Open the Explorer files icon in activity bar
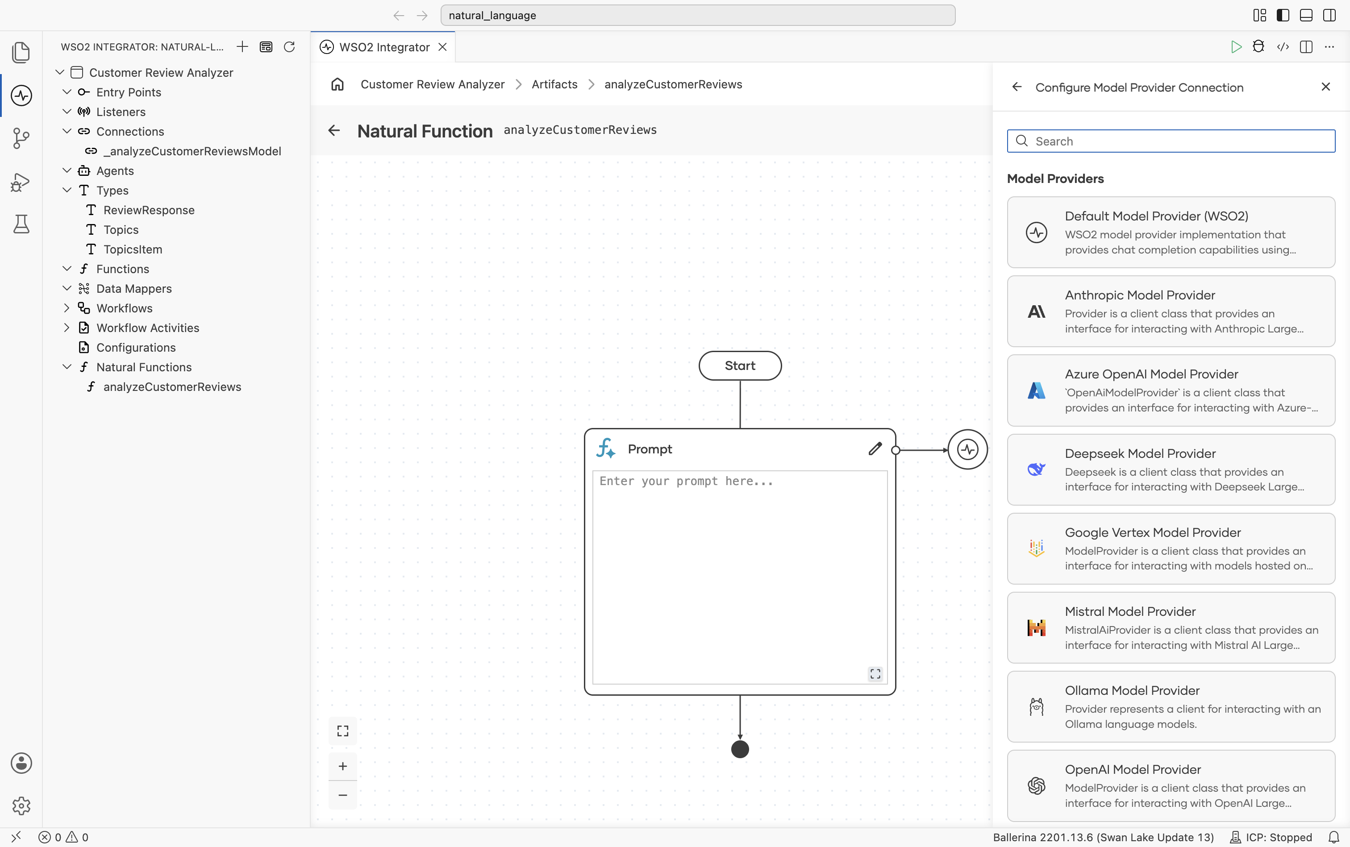This screenshot has height=847, width=1350. (x=21, y=52)
